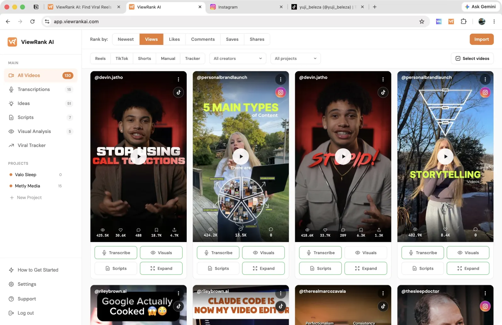Play the Stupid video by devin.jatho
The width and height of the screenshot is (502, 325).
(343, 156)
